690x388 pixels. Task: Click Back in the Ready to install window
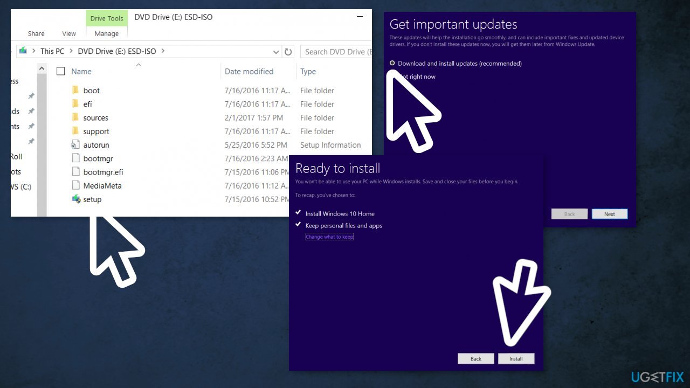(476, 358)
